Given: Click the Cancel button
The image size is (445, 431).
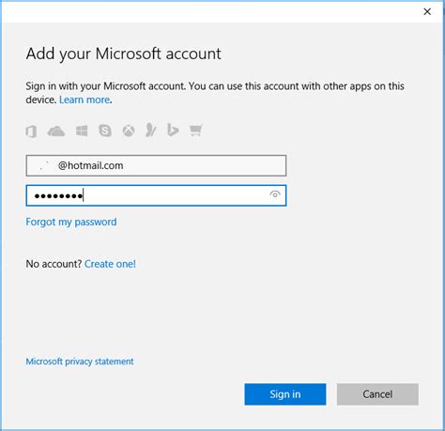Looking at the screenshot, I should click(x=377, y=394).
